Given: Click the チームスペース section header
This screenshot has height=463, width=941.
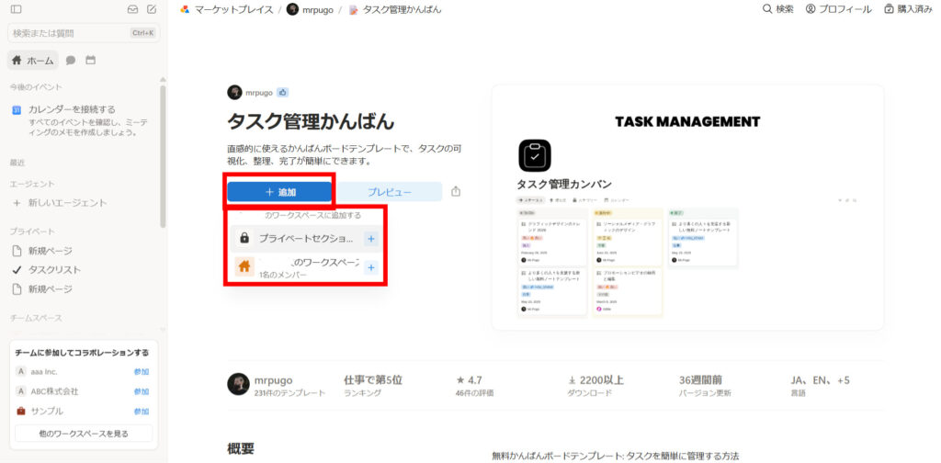Looking at the screenshot, I should 36,318.
